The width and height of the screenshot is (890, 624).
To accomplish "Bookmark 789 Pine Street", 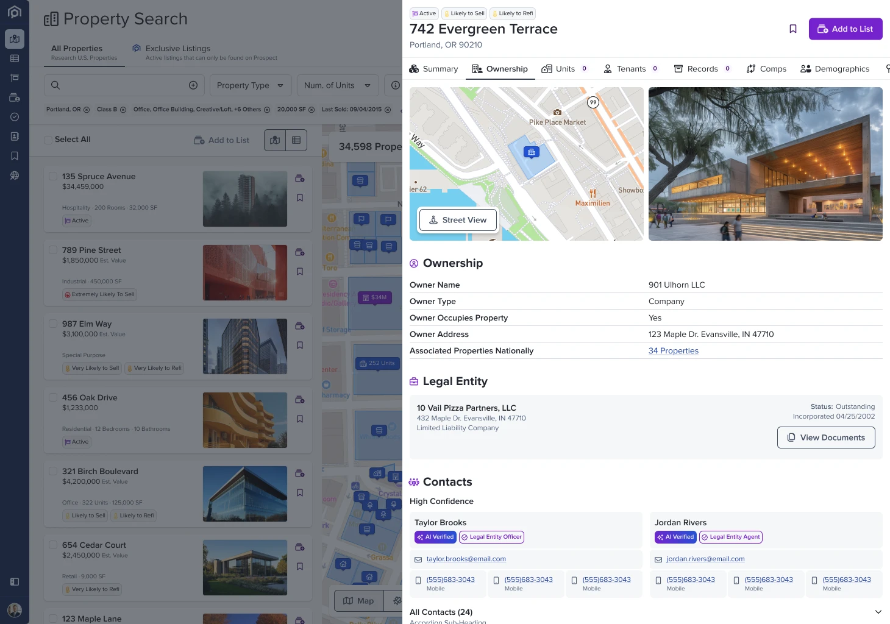I will pos(300,271).
